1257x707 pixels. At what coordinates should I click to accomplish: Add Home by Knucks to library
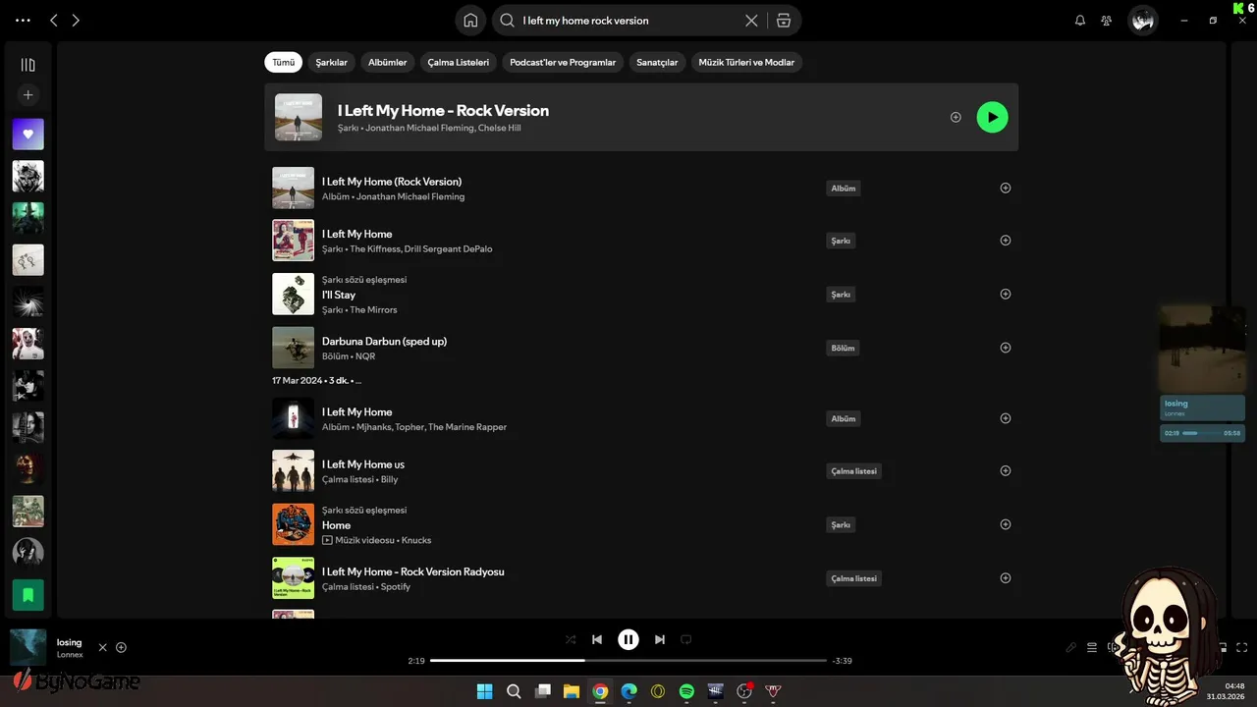coord(1005,524)
